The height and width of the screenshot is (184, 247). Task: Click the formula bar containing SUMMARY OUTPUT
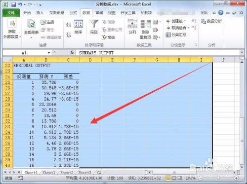(x=158, y=53)
